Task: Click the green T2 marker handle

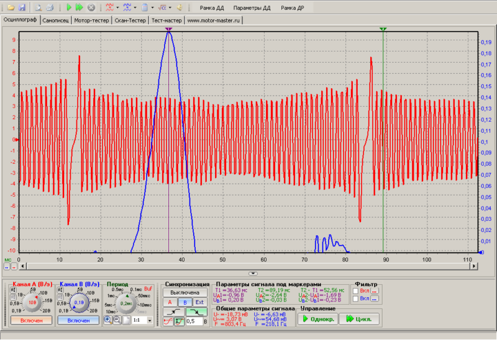Action: [x=383, y=29]
